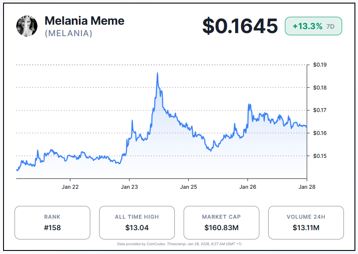Click the $0.18 price axis label
This screenshot has width=358, height=254.
click(x=320, y=88)
